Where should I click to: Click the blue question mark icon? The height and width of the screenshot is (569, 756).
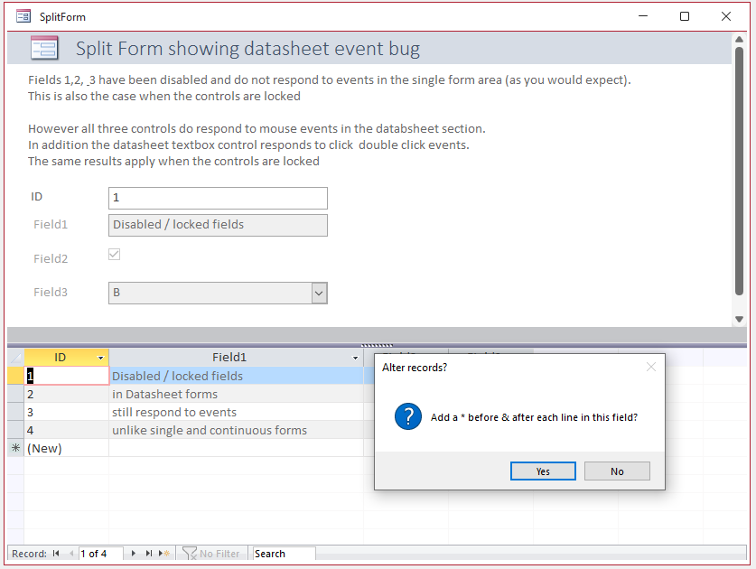(408, 416)
